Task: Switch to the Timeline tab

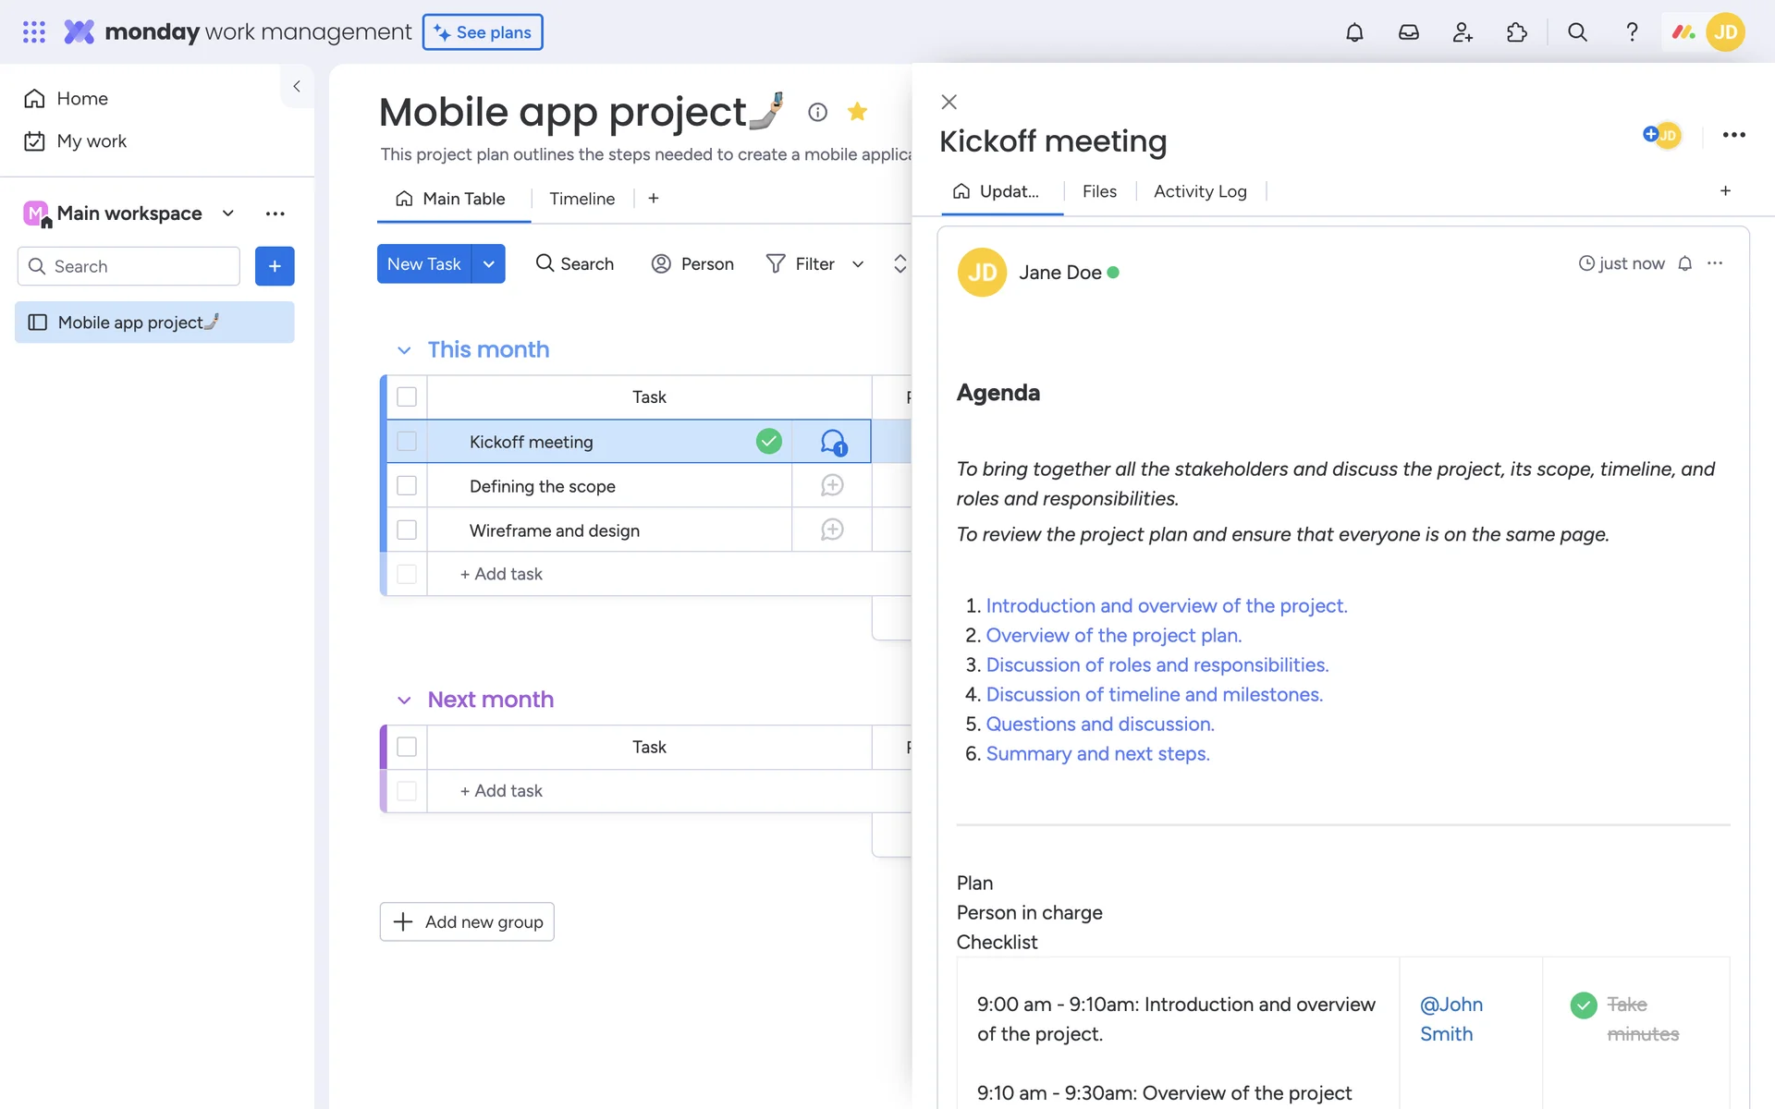Action: coord(581,199)
